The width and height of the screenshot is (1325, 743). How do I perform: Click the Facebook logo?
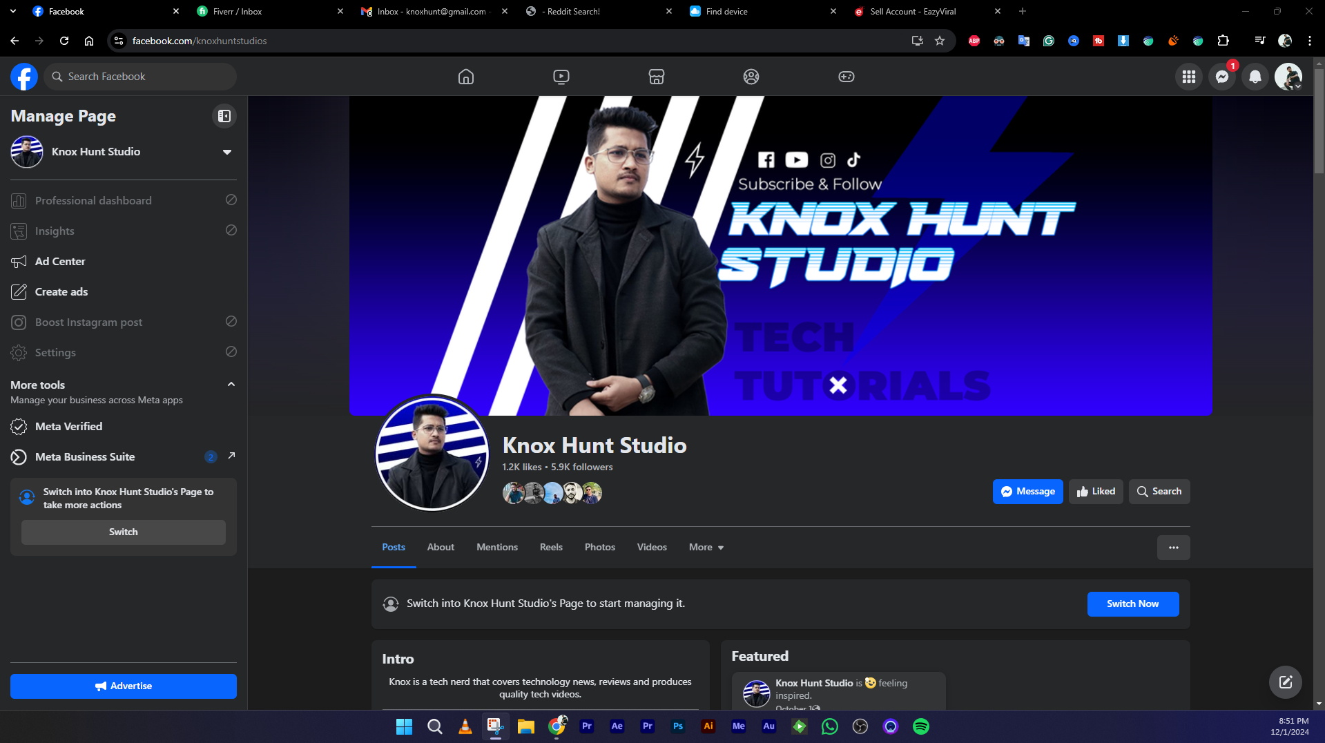(x=24, y=77)
